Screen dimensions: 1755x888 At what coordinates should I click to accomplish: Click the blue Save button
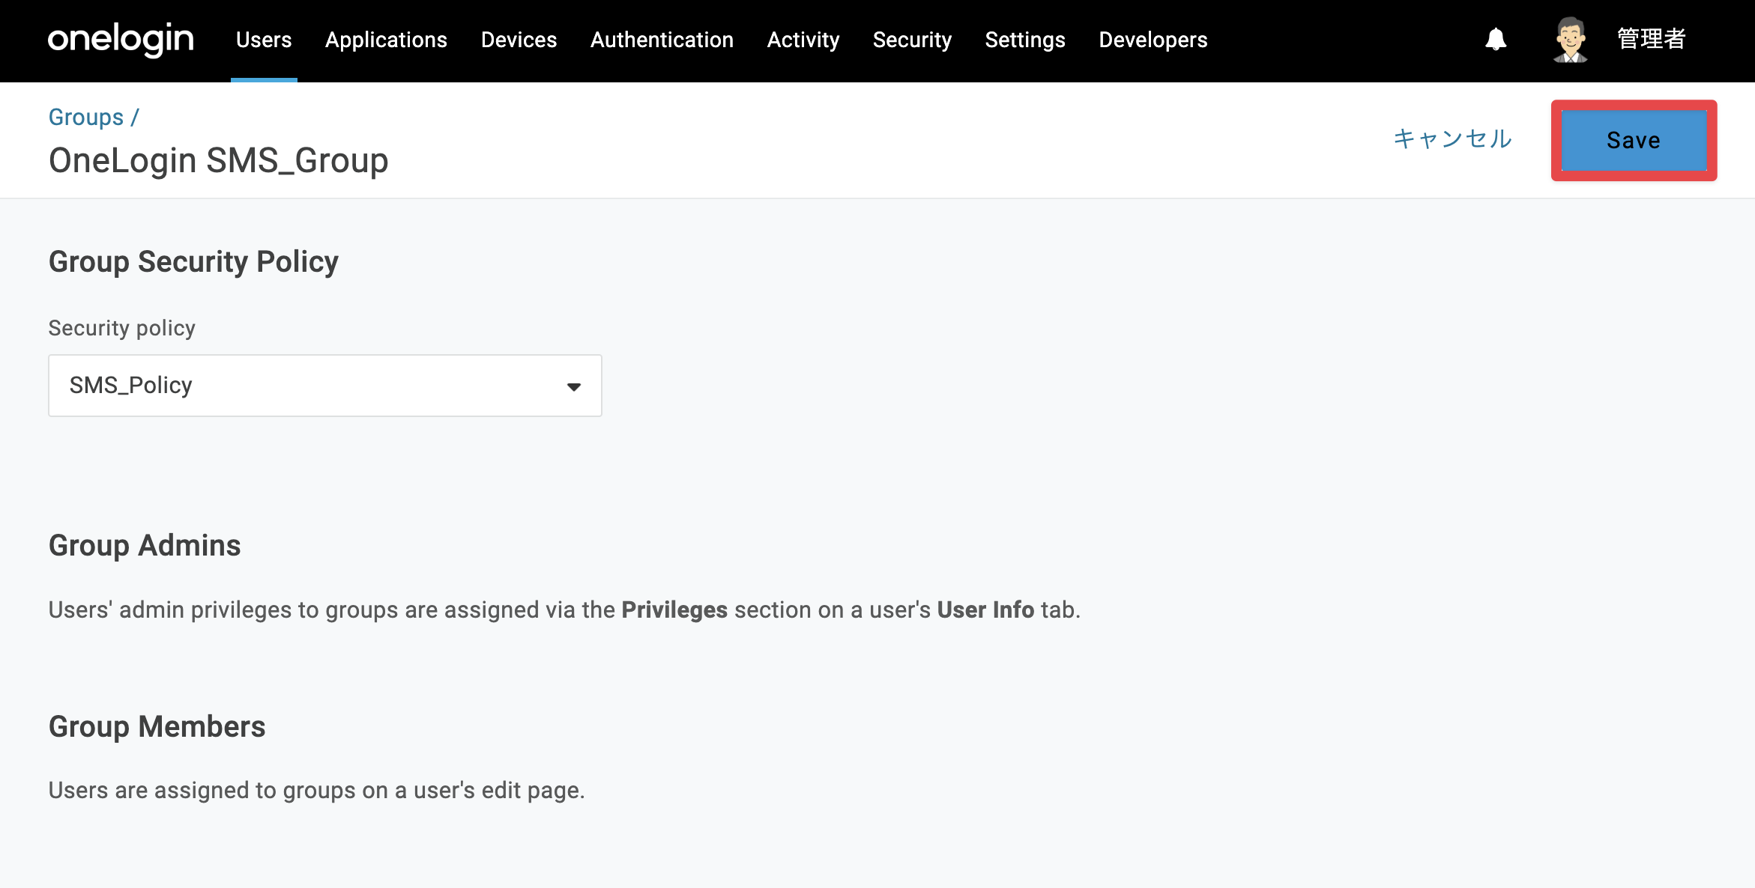click(x=1634, y=140)
